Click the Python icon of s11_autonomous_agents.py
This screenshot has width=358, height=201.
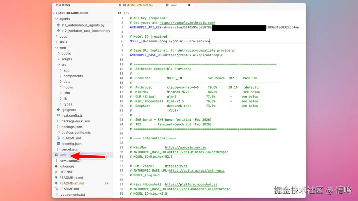pyautogui.click(x=58, y=25)
